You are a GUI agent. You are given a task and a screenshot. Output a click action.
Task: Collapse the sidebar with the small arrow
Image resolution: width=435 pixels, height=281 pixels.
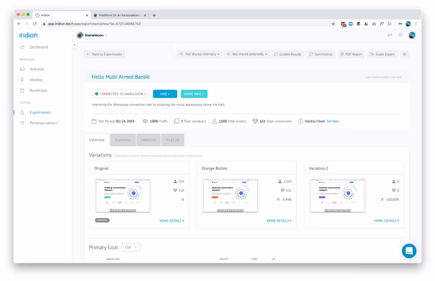pos(74,45)
